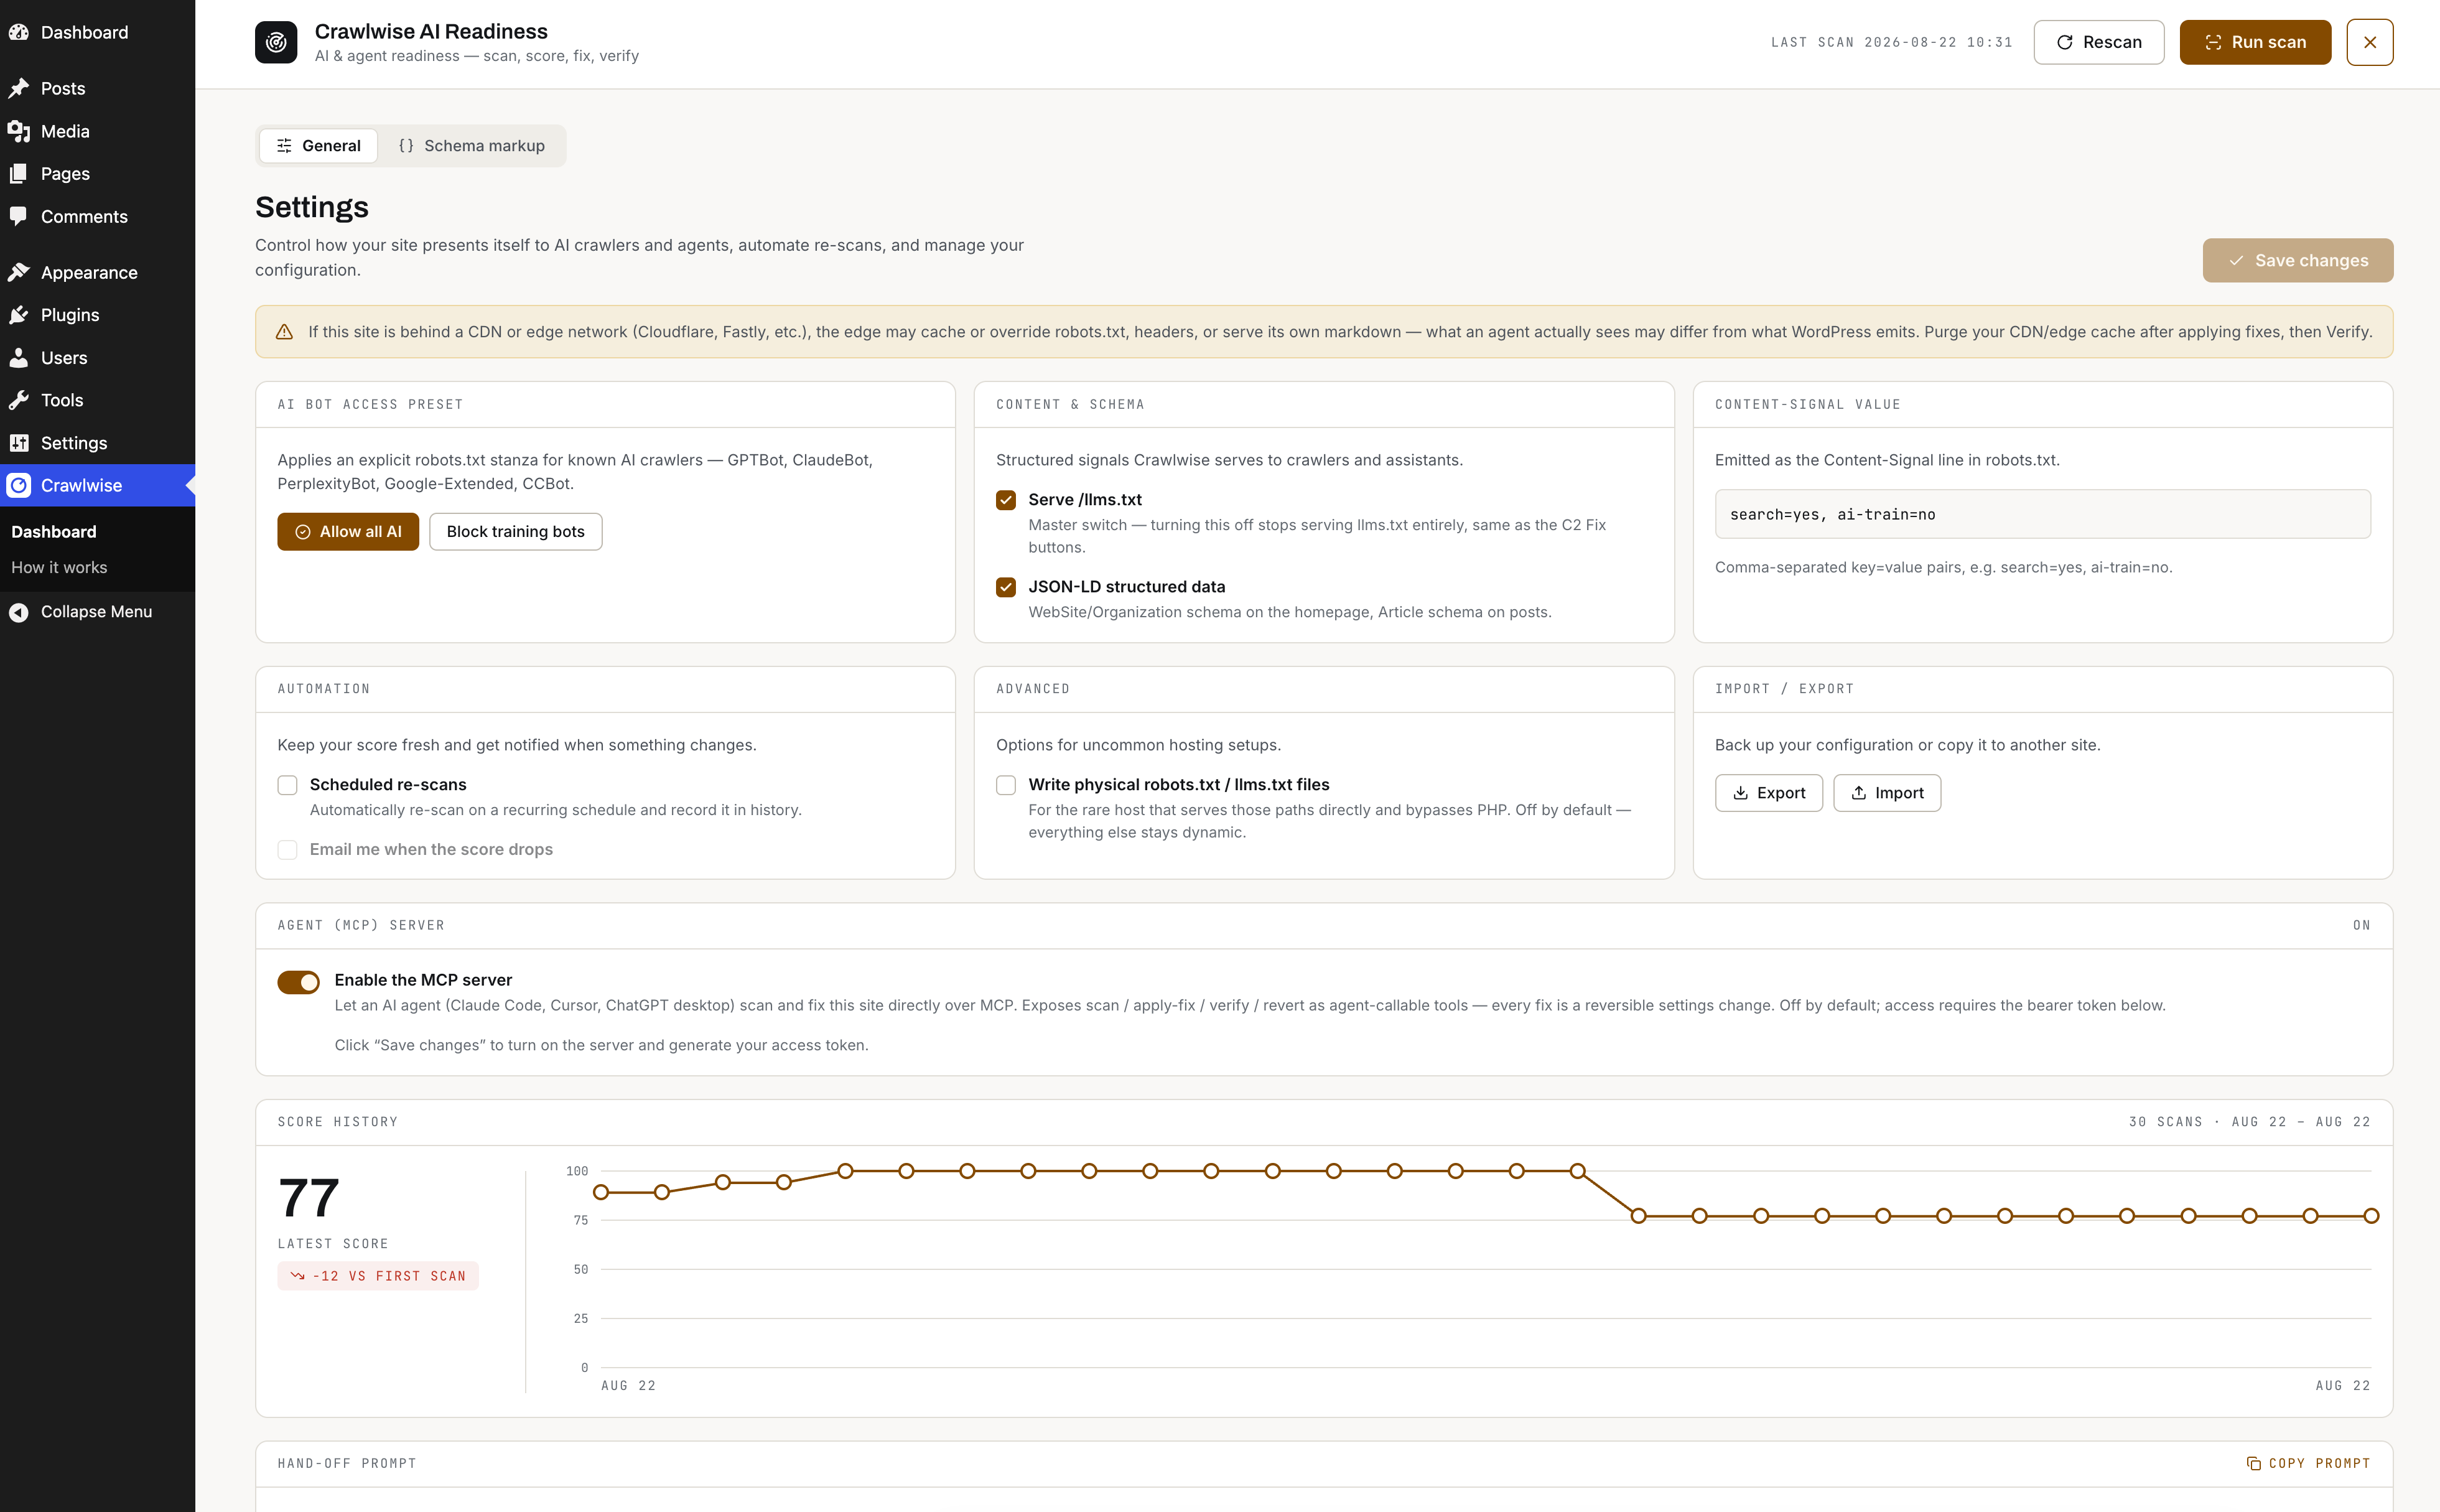
Task: Copy the hand-off prompt
Action: click(x=2308, y=1463)
